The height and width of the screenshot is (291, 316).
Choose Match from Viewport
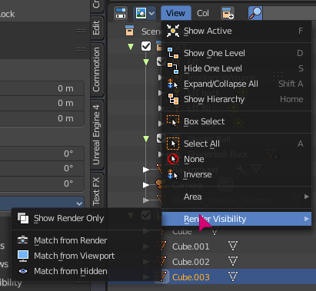pos(86,256)
